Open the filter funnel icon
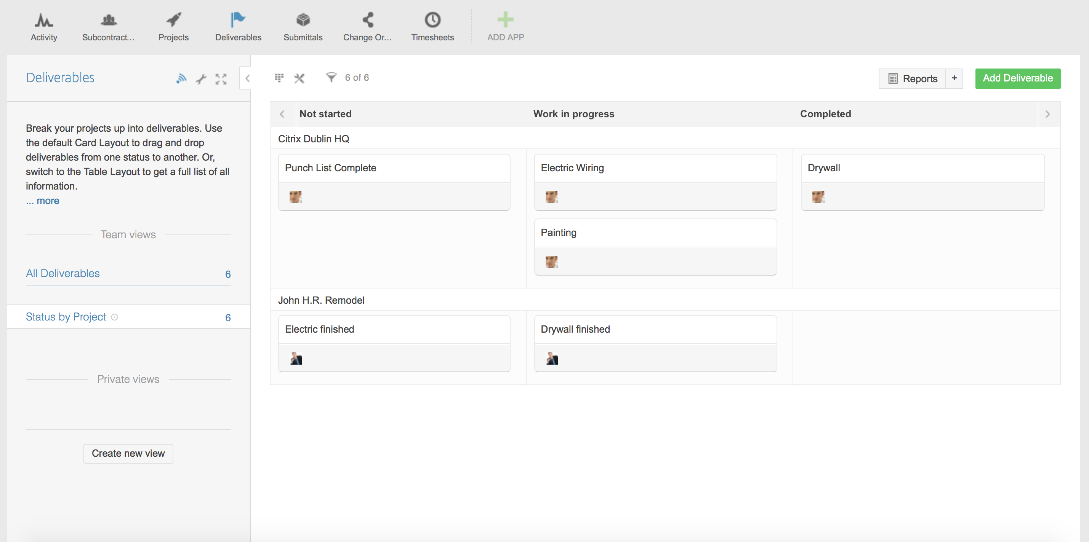 [331, 77]
